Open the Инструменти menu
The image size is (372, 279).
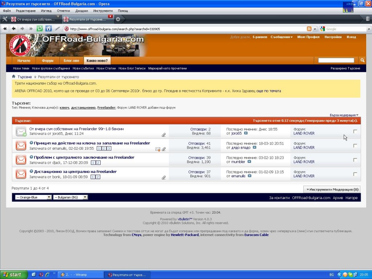tap(103, 11)
